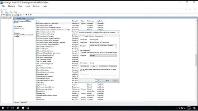Select Print Spooler service row
The width and height of the screenshot is (198, 111).
click(x=70, y=100)
